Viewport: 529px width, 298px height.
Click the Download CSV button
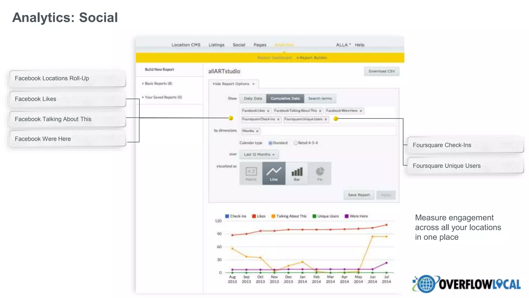pos(382,71)
